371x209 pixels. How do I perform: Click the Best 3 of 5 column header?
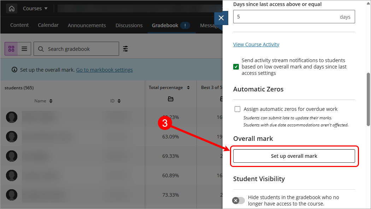(212, 88)
